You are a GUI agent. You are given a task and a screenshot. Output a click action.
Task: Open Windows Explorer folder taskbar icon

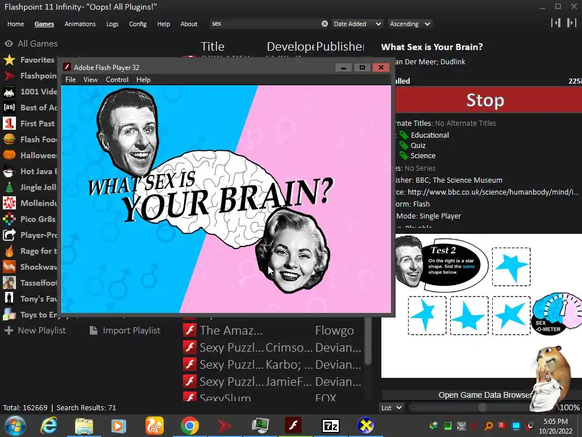coord(84,426)
